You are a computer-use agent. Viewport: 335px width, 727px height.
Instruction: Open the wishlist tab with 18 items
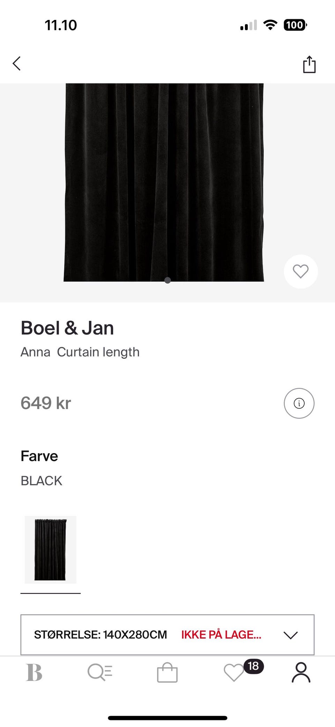(233, 673)
